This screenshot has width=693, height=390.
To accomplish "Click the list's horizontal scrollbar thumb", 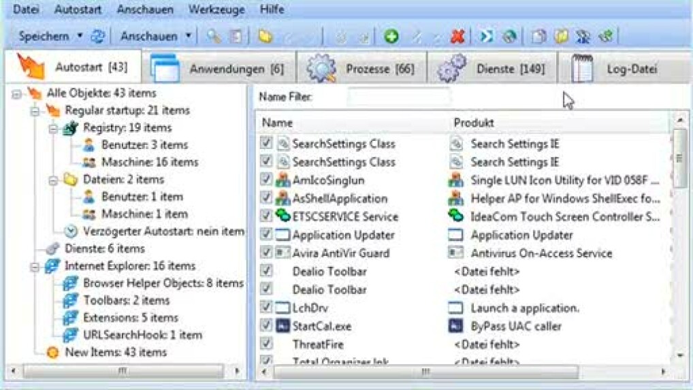I will click(x=425, y=372).
